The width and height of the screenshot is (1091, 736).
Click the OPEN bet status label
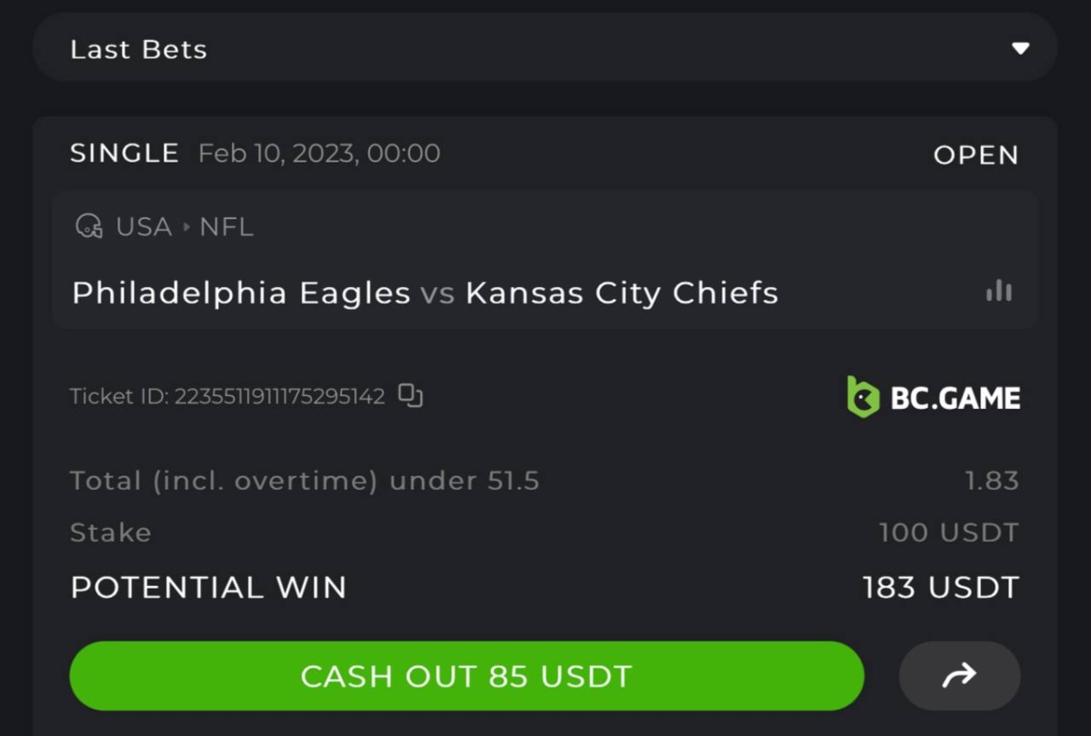tap(976, 155)
